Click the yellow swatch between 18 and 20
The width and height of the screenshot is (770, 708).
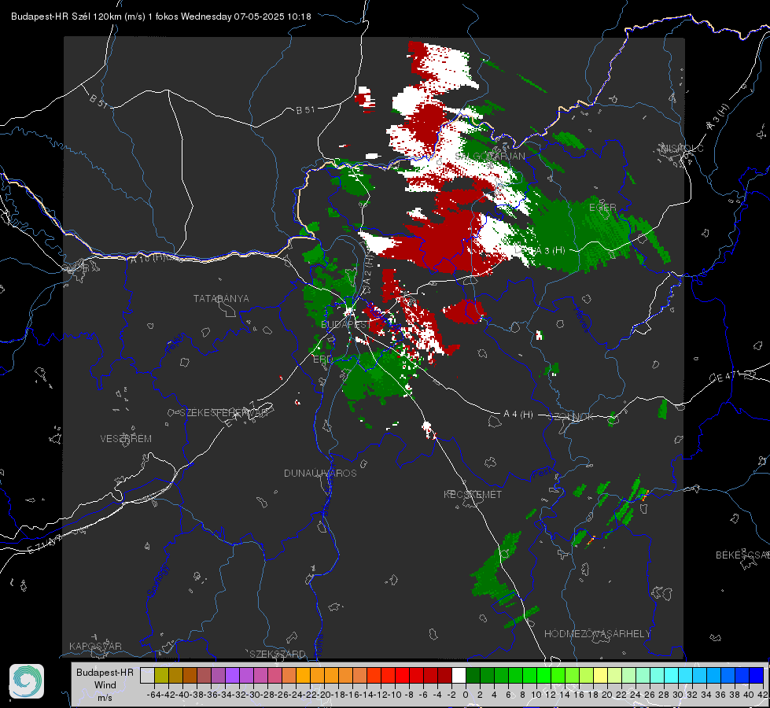[601, 675]
